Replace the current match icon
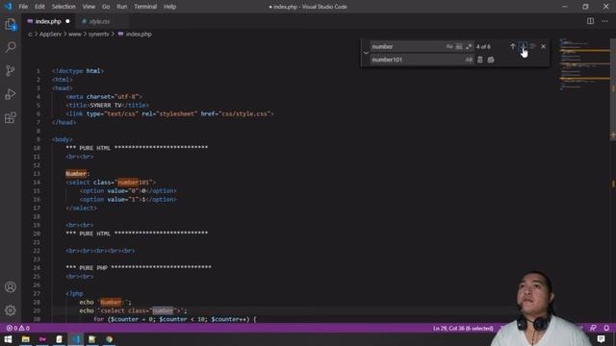 (x=479, y=60)
